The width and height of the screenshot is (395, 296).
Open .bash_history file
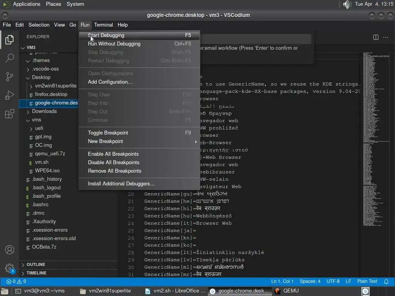click(x=47, y=179)
